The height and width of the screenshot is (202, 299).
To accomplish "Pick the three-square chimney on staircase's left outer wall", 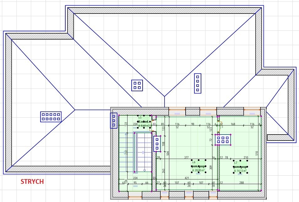I will tap(114, 120).
